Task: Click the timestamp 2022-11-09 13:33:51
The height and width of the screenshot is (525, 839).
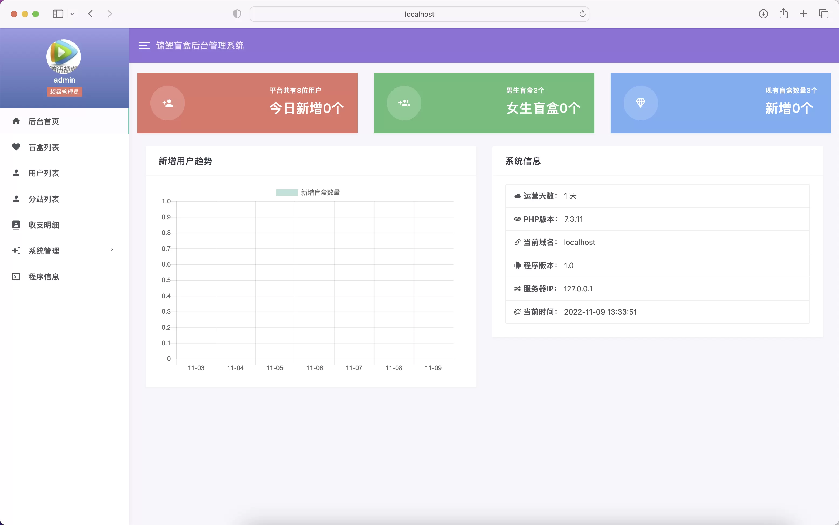Action: 601,312
